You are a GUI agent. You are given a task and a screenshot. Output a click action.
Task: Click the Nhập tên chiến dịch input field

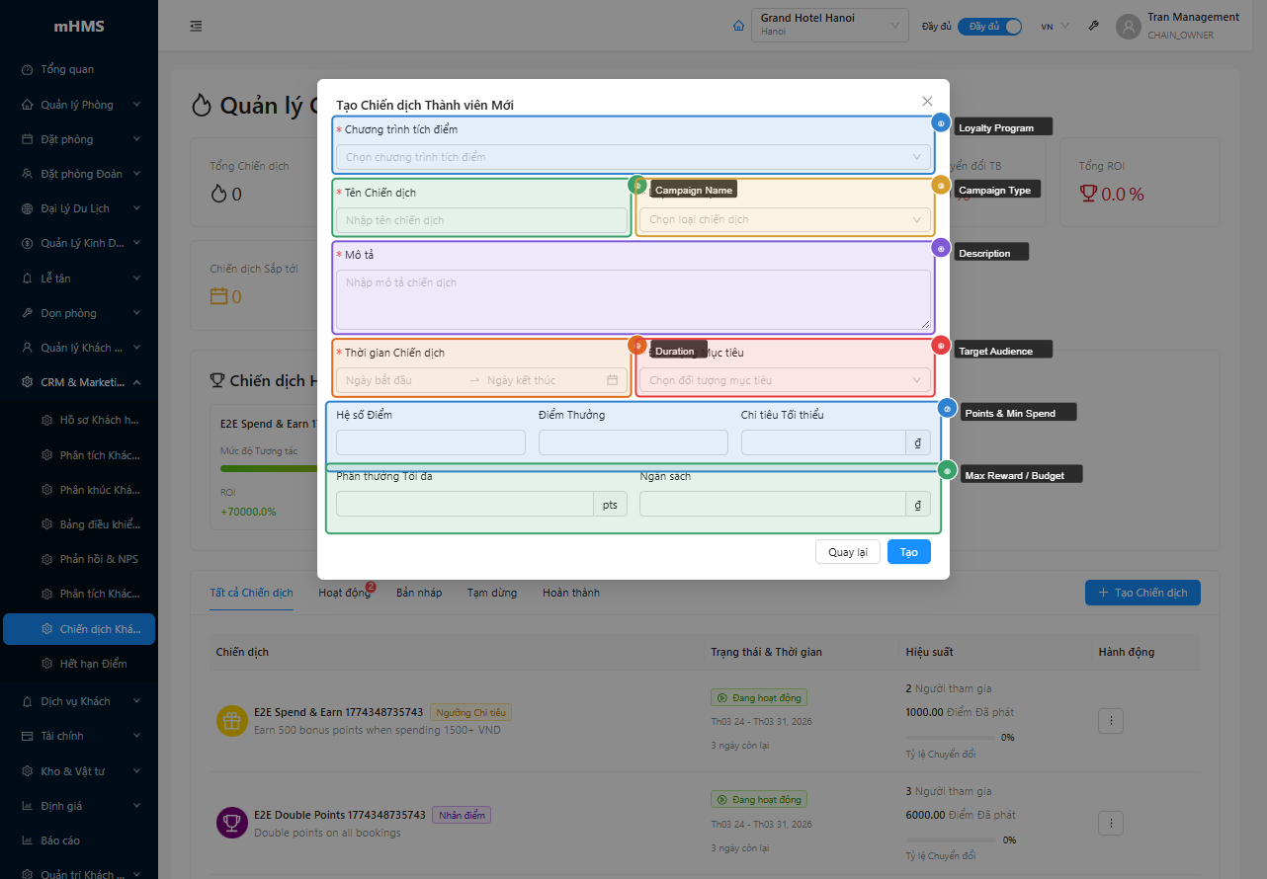coord(481,220)
